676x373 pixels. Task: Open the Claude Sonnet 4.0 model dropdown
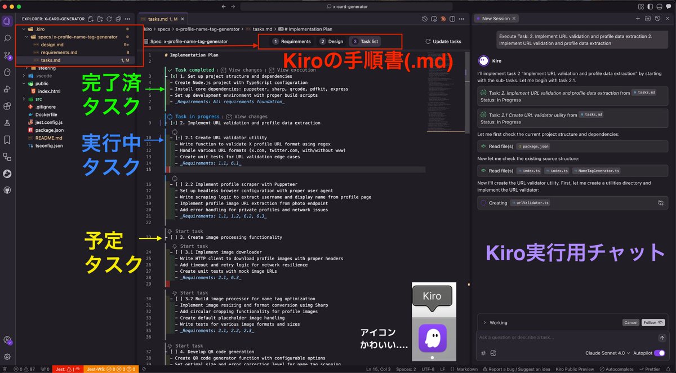(x=608, y=353)
